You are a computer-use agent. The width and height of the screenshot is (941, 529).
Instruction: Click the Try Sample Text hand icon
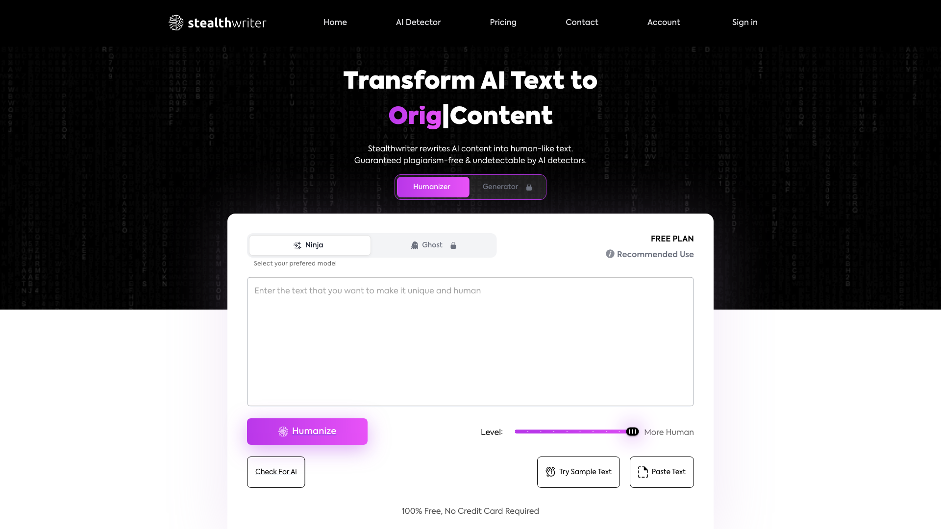pos(550,472)
